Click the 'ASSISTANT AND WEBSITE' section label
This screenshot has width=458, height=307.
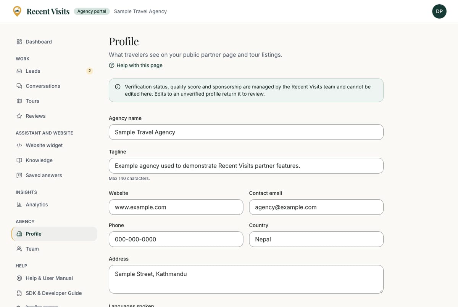pyautogui.click(x=44, y=133)
